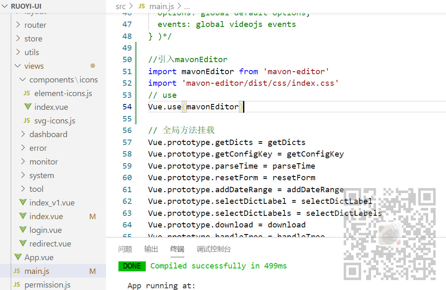
Task: Select the 终端 panel tab
Action: click(x=177, y=249)
